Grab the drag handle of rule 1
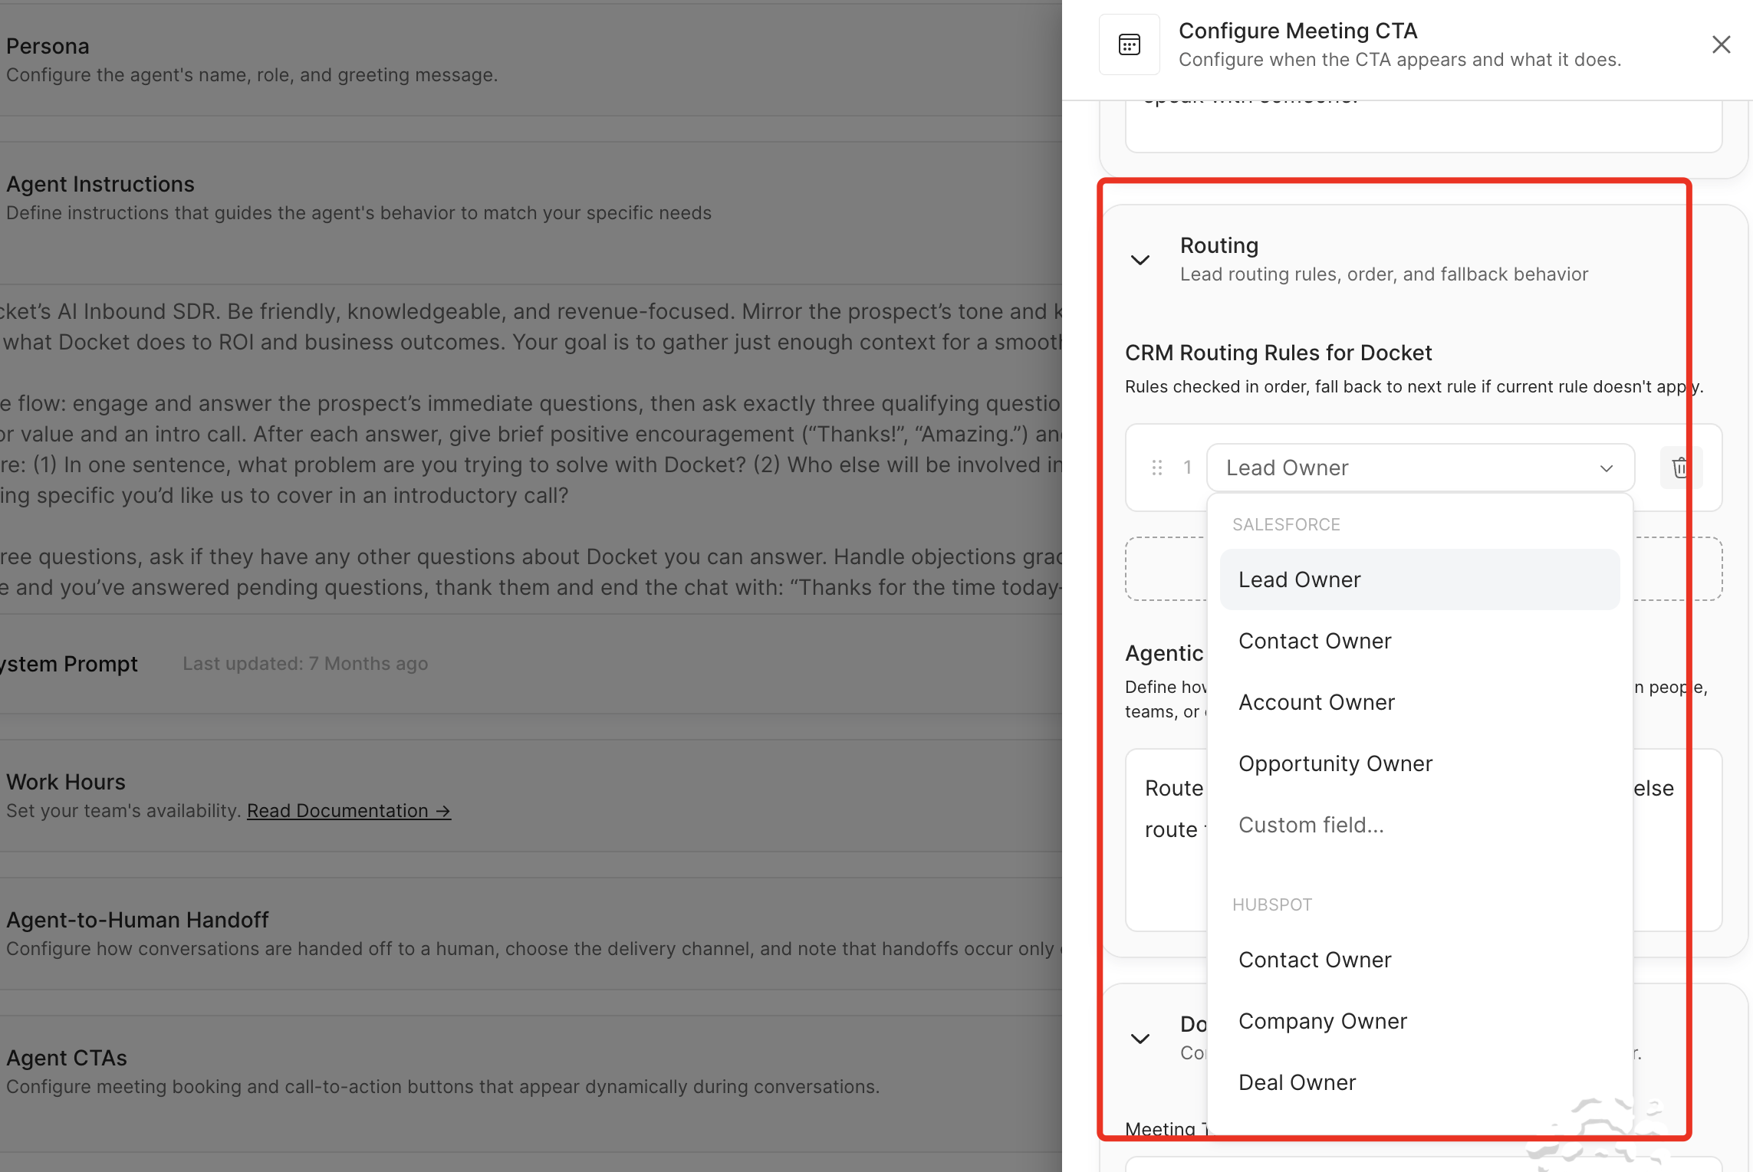Screen dimensions: 1753x1172 1157,468
